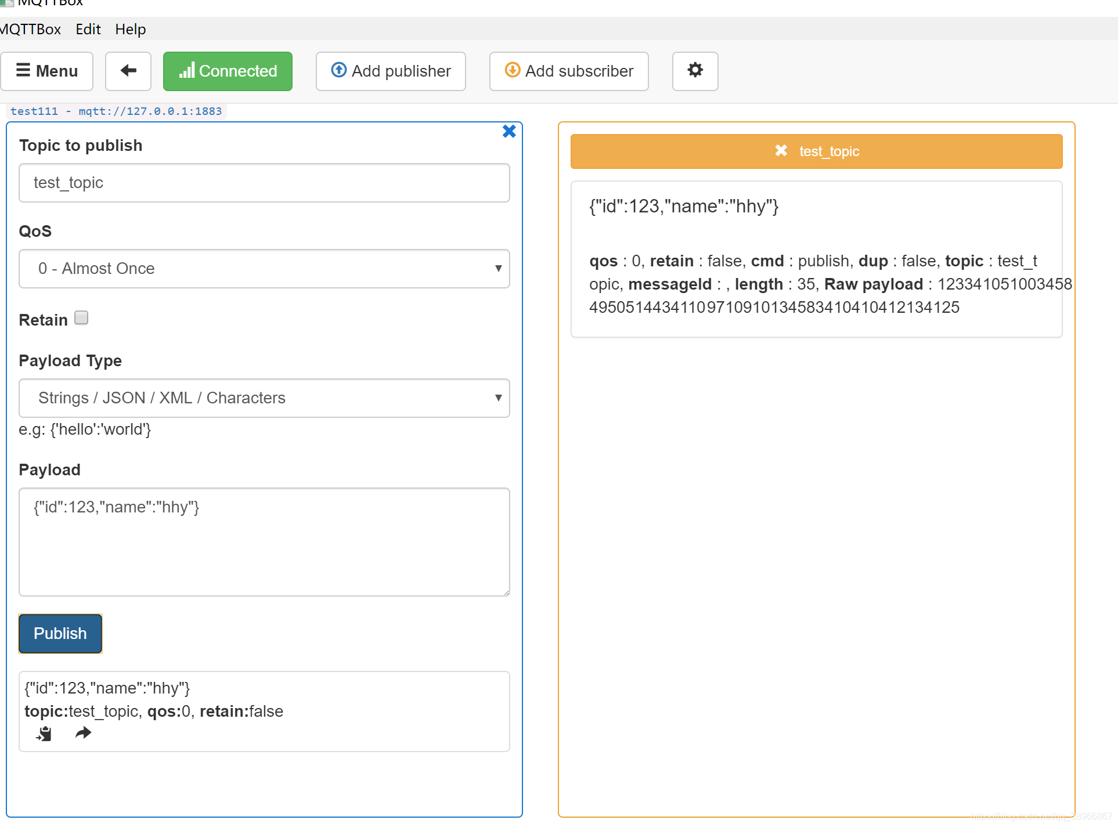1118x827 pixels.
Task: Close the publisher panel with blue X
Action: click(509, 132)
